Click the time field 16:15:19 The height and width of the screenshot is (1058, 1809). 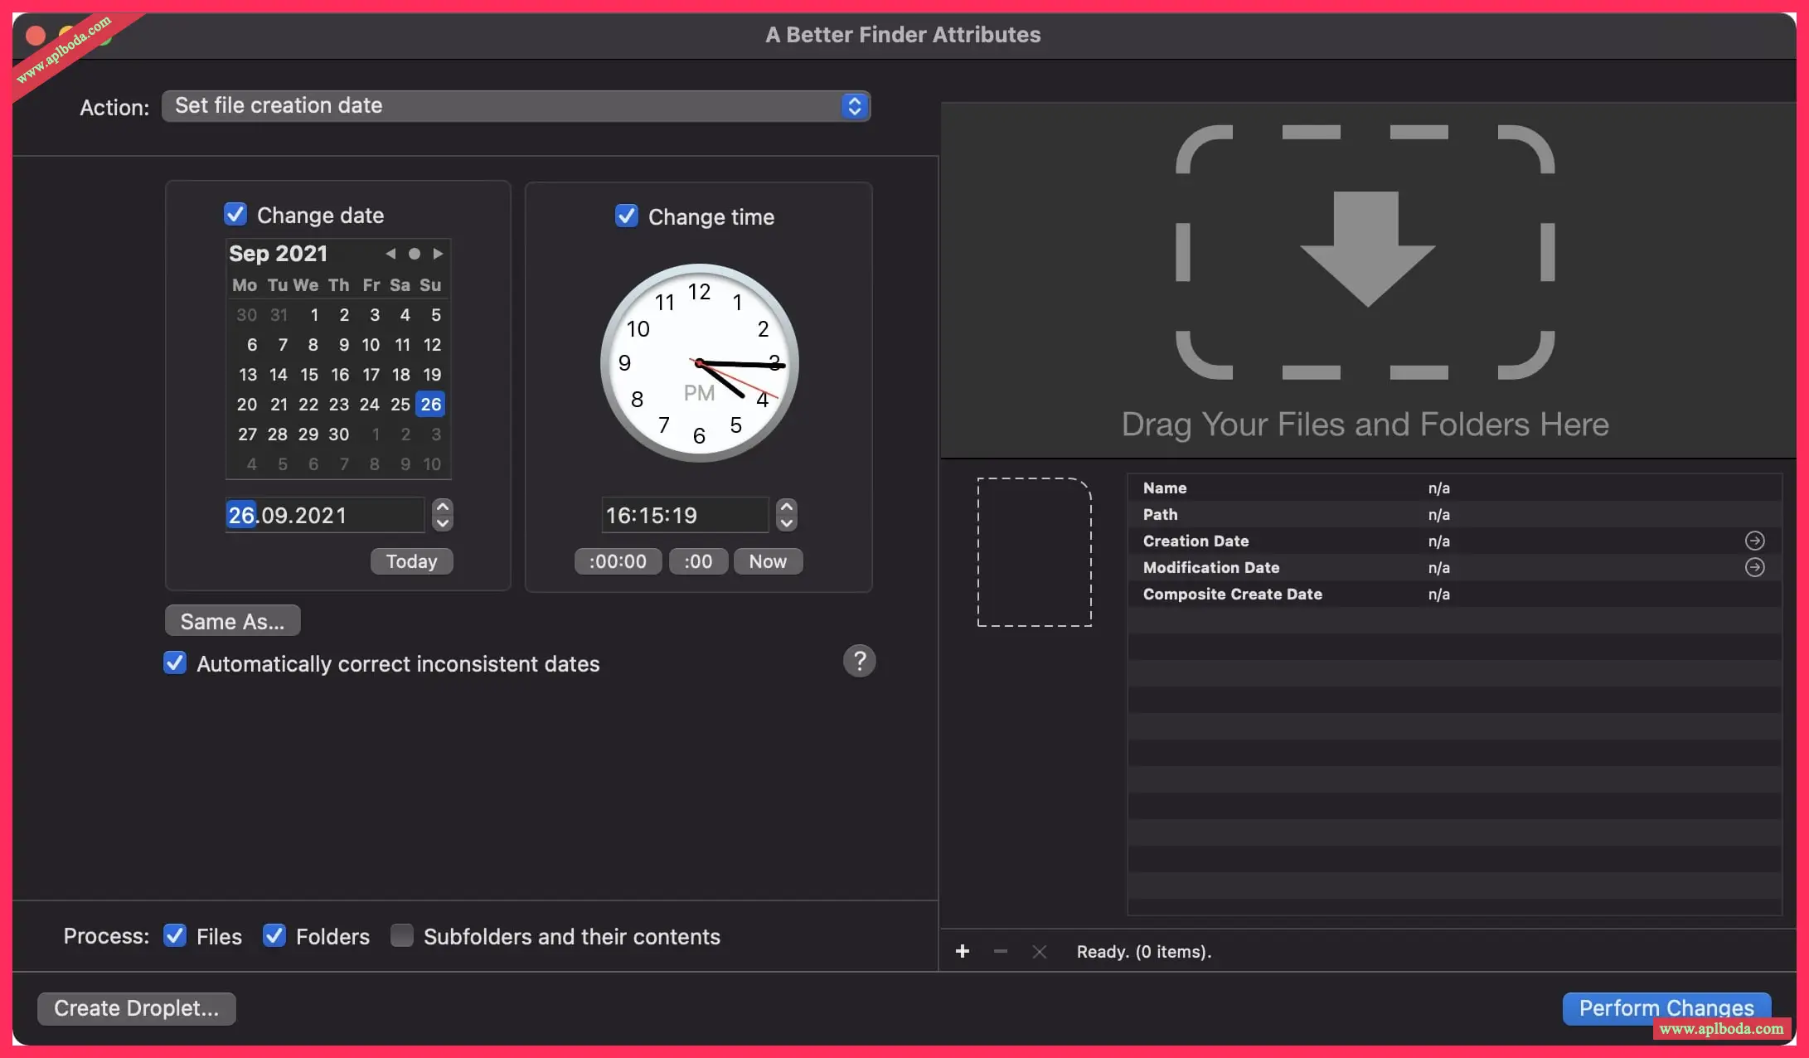tap(685, 515)
